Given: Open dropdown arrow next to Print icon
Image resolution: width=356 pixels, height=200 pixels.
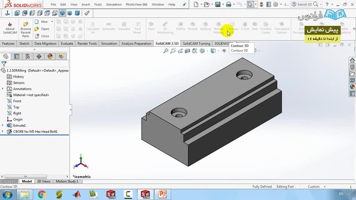Looking at the screenshot, I should click(x=234, y=4).
